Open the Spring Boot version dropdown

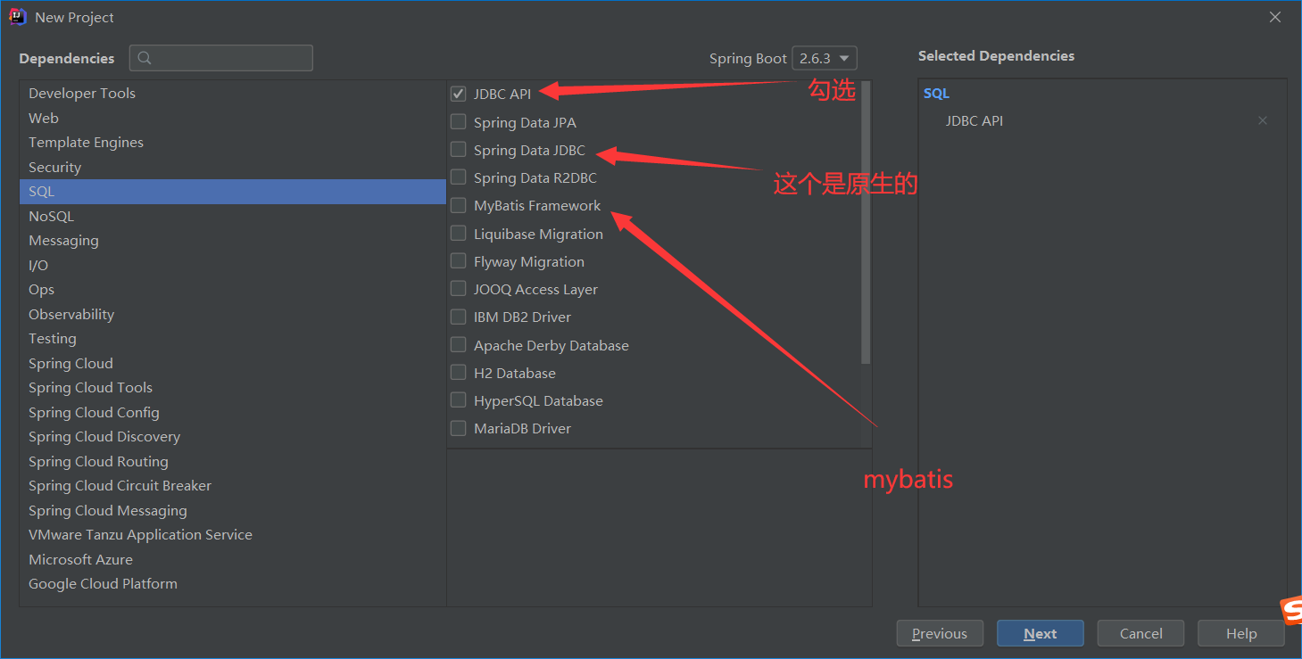(825, 58)
